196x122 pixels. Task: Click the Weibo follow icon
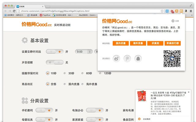click(116, 59)
